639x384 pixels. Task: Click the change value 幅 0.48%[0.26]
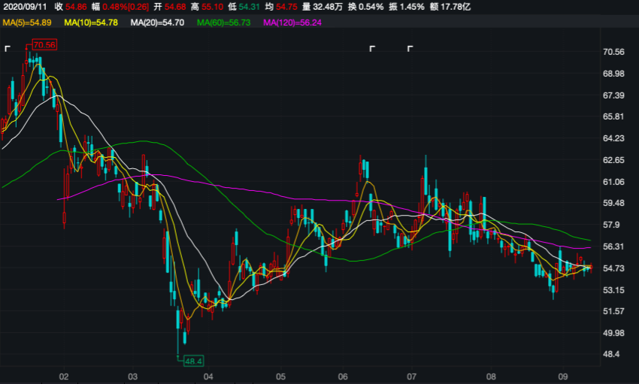120,7
